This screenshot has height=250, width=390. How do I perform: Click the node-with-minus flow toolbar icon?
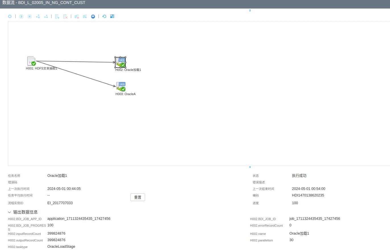[38, 17]
